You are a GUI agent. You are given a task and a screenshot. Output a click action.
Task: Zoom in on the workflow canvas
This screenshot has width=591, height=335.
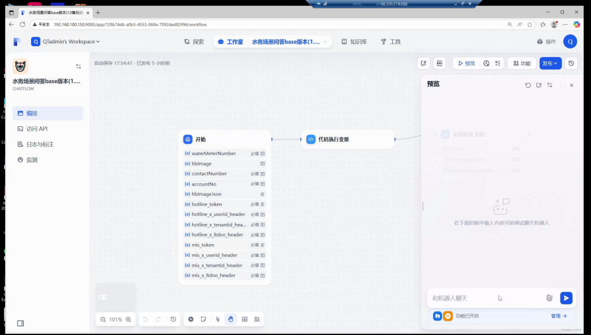[x=128, y=319]
